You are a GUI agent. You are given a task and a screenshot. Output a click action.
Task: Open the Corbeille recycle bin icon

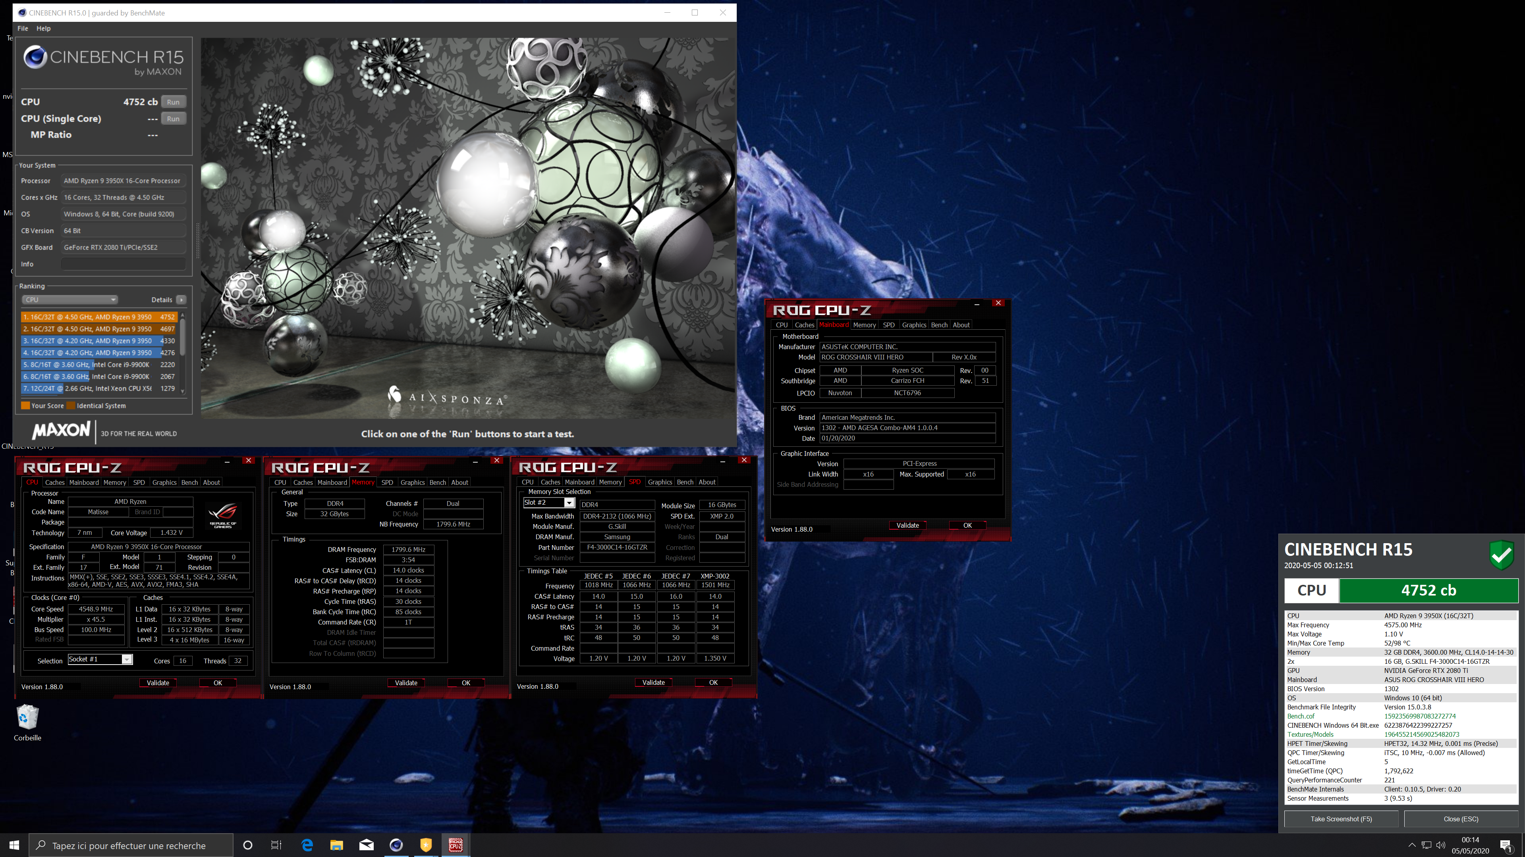[27, 722]
